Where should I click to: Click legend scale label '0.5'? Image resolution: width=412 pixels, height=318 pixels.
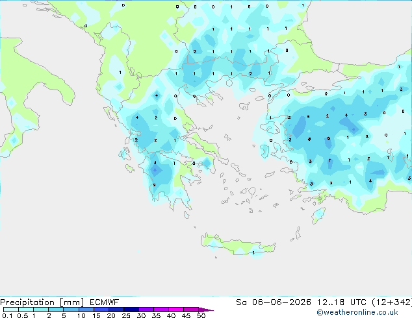pos(23,315)
